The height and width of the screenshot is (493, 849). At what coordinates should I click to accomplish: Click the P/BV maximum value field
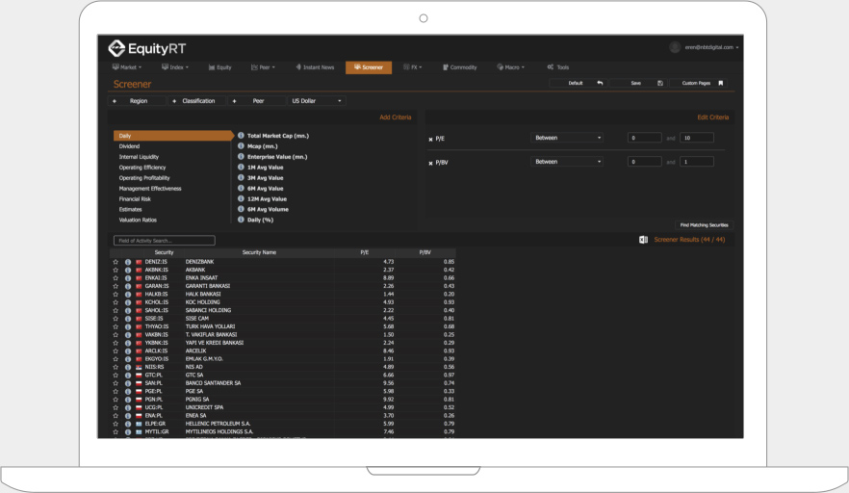tap(696, 162)
